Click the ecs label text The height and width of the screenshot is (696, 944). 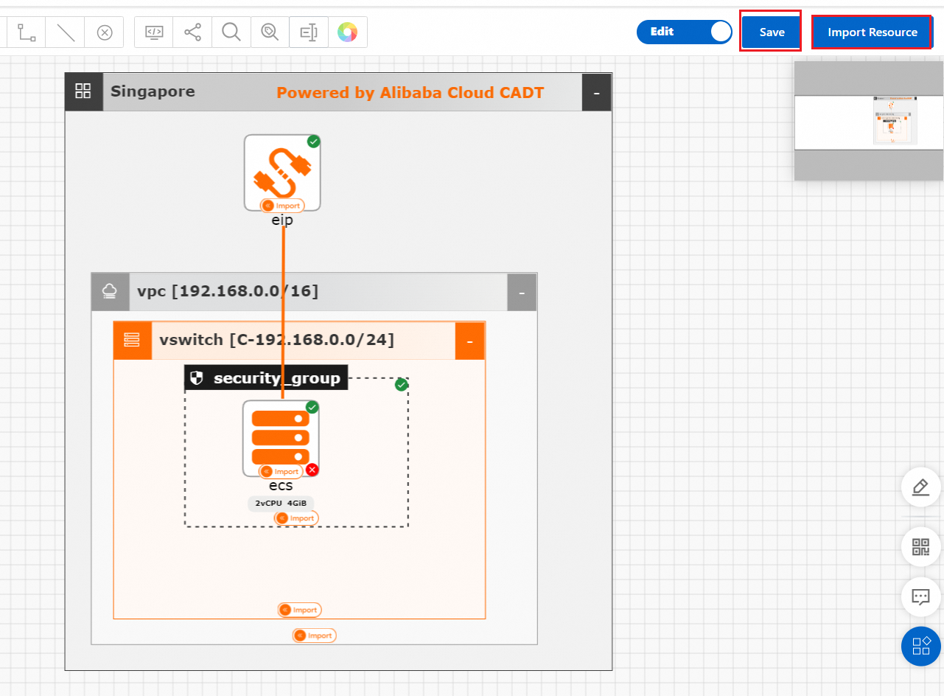tap(281, 486)
